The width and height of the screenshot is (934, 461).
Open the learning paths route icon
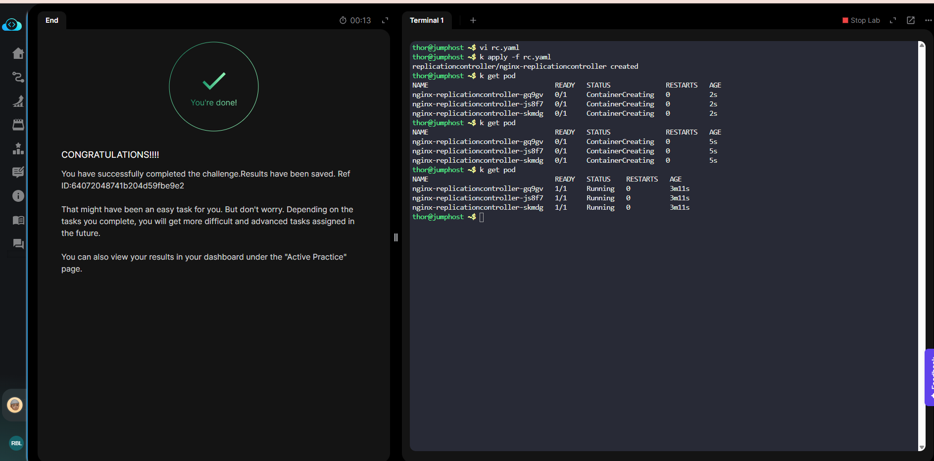click(18, 77)
